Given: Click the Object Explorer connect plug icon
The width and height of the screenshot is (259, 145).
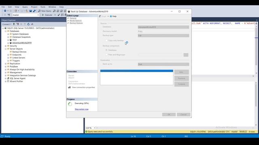Looking at the screenshot, I should click(14, 24).
